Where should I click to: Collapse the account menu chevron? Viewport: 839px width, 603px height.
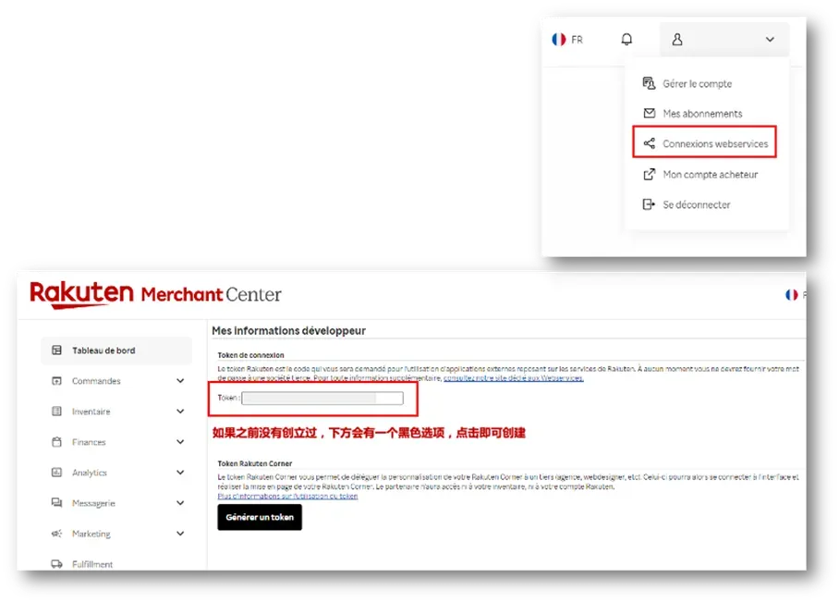770,39
